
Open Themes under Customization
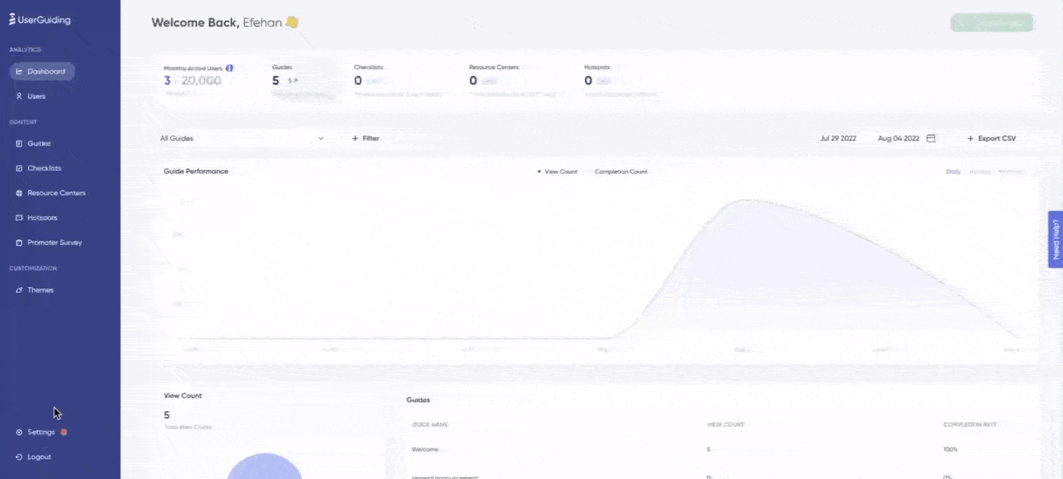[x=40, y=290]
